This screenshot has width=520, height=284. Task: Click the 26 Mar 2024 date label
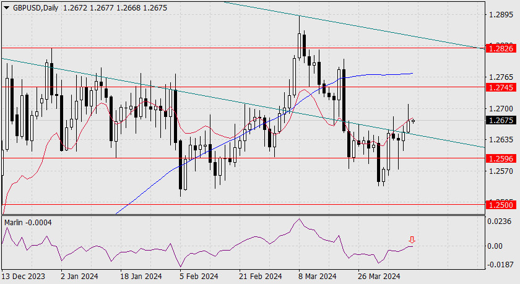click(379, 277)
